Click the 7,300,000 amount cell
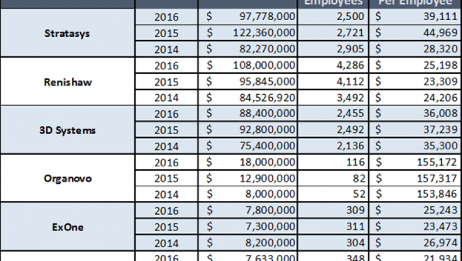The width and height of the screenshot is (462, 261). point(248,226)
